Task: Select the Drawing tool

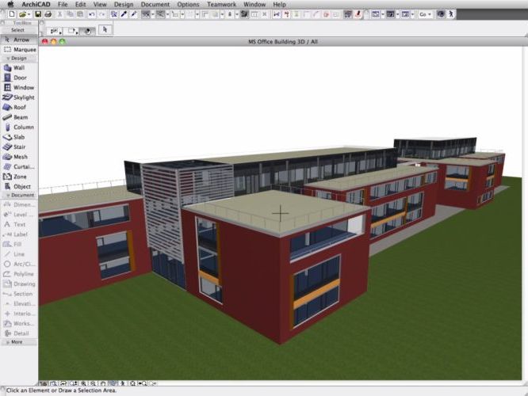Action: (19, 284)
